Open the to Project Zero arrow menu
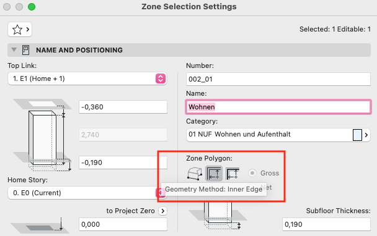 click(163, 211)
